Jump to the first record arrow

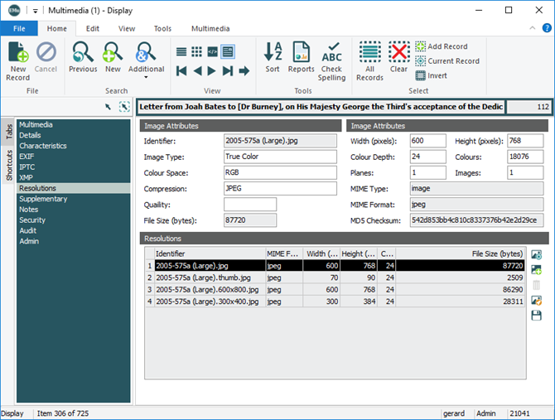[x=182, y=71]
